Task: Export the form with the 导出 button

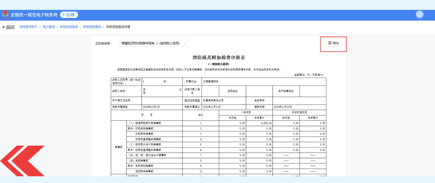Action: tap(334, 43)
